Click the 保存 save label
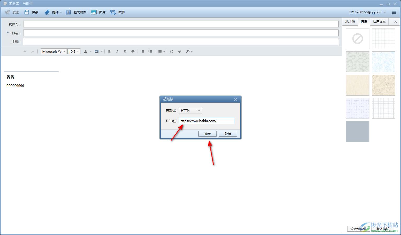The image size is (401, 235). click(x=35, y=12)
